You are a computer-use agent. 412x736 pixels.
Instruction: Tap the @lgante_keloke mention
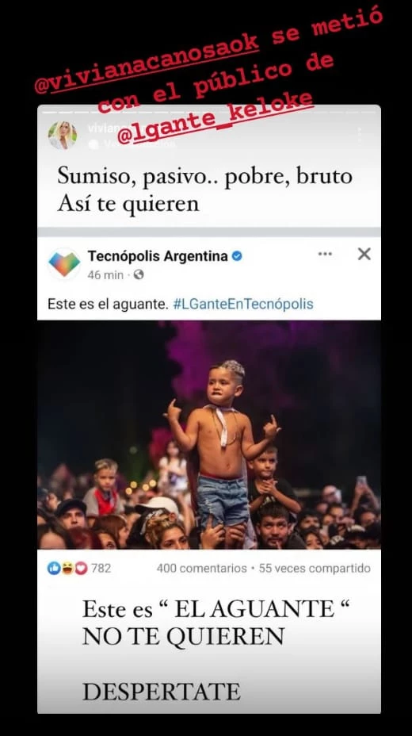coord(215,118)
